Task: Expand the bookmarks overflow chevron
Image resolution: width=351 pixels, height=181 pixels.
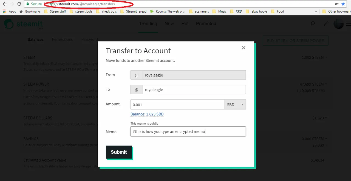Action: (315, 11)
